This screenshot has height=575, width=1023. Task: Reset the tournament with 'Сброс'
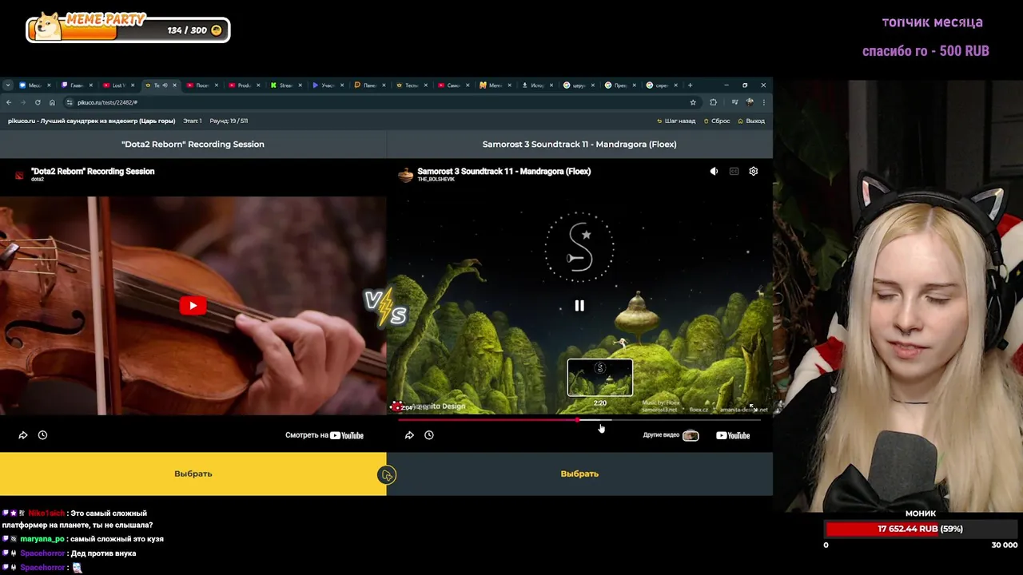click(x=716, y=121)
